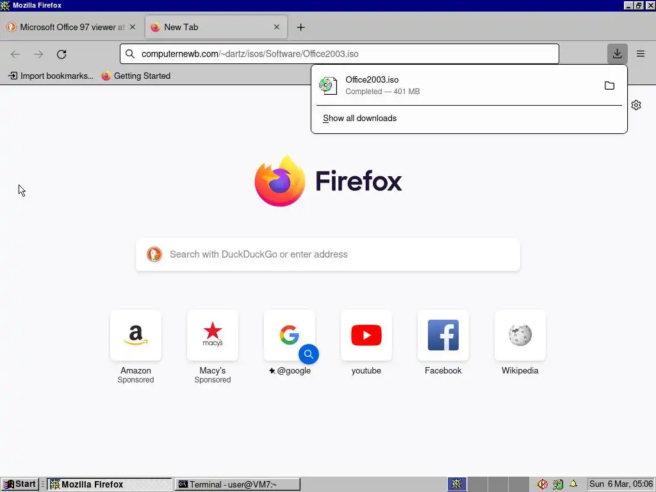The image size is (656, 492).
Task: Click the search magnifier in address bar
Action: [x=130, y=54]
